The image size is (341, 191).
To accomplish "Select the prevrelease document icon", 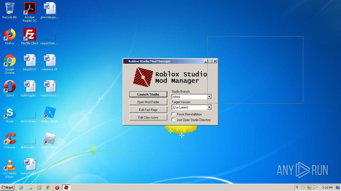I will (50, 11).
